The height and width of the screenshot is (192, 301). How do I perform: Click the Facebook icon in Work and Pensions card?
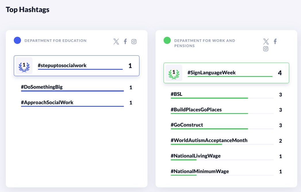[275, 41]
